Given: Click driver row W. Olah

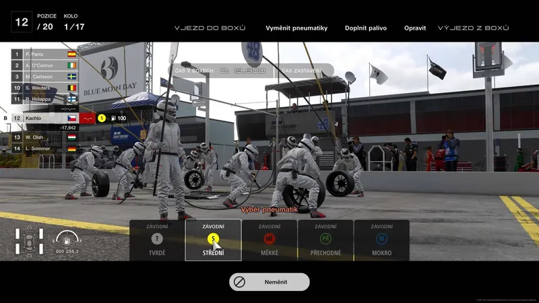Looking at the screenshot, I should [x=44, y=137].
